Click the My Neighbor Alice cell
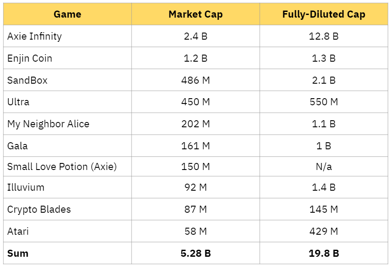This screenshot has height=266, width=390. [x=48, y=124]
